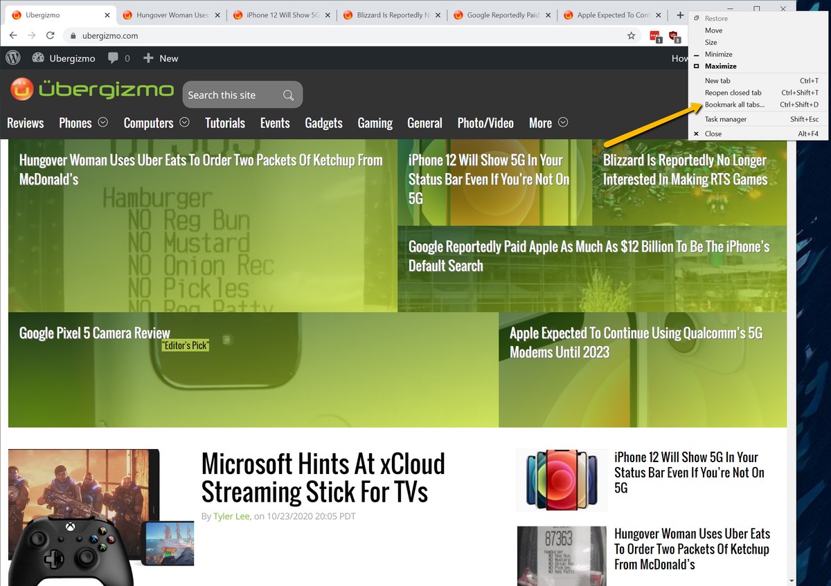Open sidebar iPhone 12 Will Show 5G headline
The height and width of the screenshot is (586, 831).
[x=689, y=473]
